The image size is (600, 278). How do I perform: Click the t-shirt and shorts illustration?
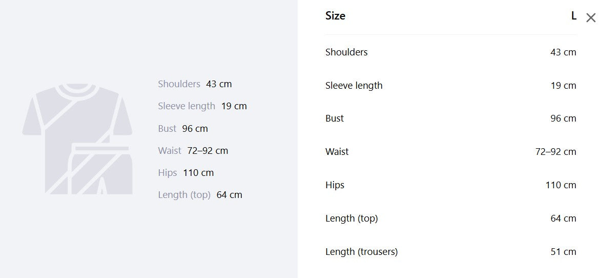pos(77,138)
